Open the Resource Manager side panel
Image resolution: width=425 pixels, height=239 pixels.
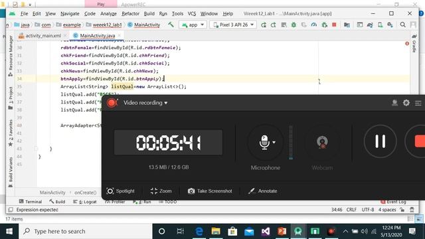(11, 56)
